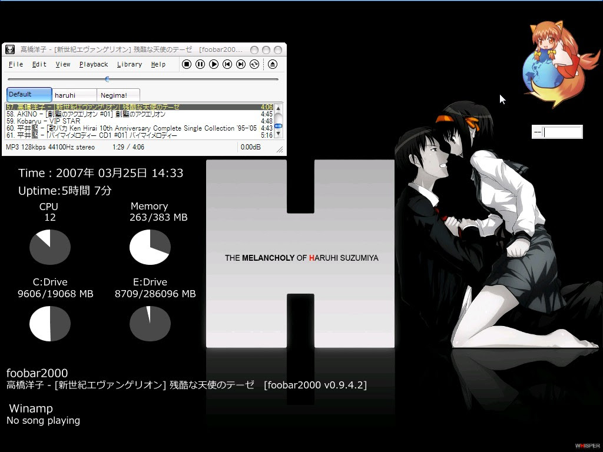Click the MP3 128kbps status bar text

51,147
